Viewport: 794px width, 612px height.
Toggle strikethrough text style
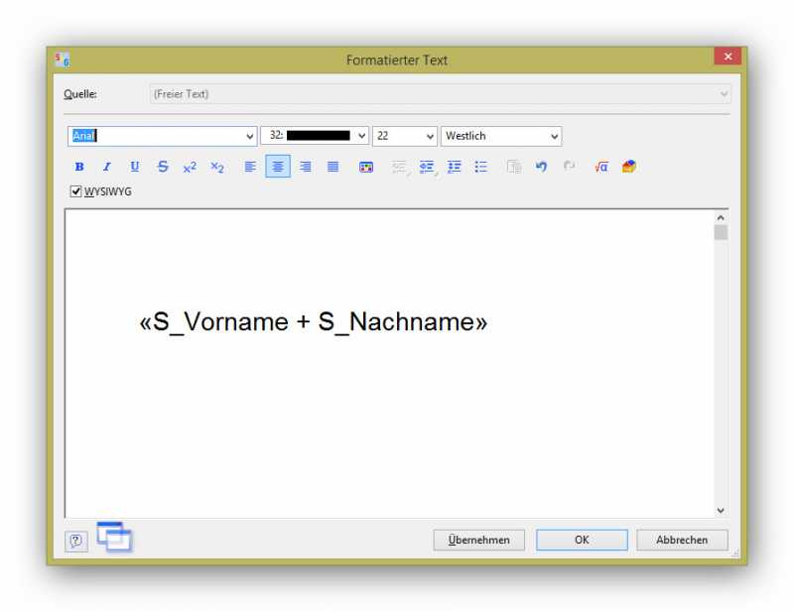point(163,168)
